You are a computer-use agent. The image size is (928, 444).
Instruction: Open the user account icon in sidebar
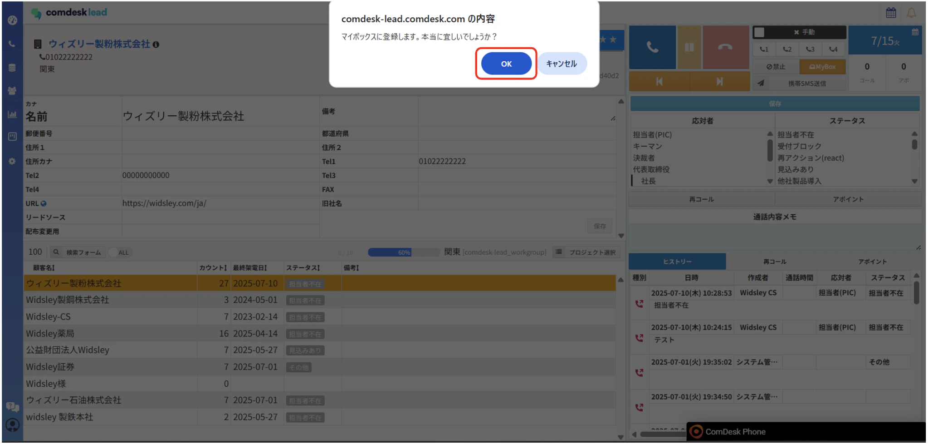click(12, 425)
